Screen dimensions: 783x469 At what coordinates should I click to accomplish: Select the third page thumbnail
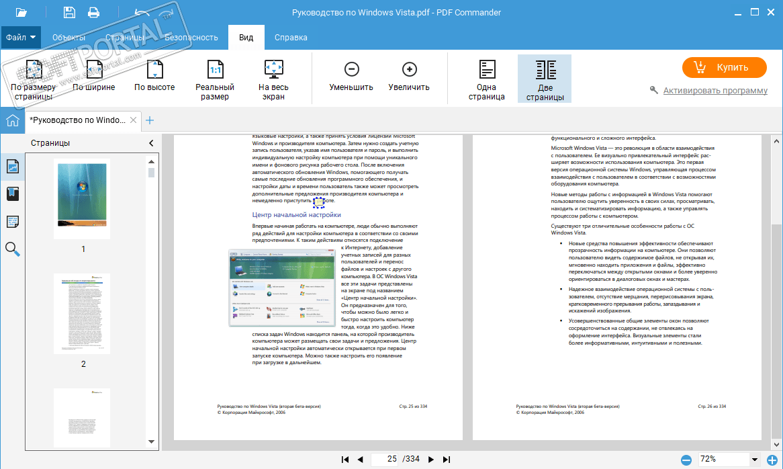[82, 418]
